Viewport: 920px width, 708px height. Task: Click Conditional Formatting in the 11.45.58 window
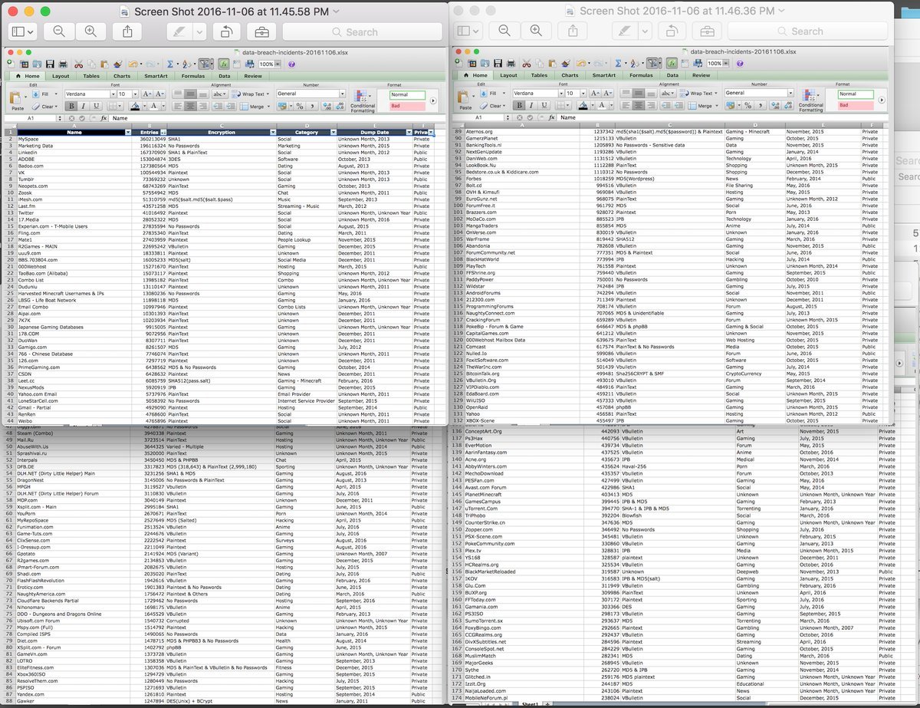(363, 101)
